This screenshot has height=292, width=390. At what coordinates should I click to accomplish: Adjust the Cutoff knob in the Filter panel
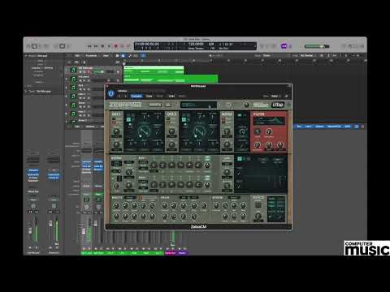pyautogui.click(x=258, y=132)
